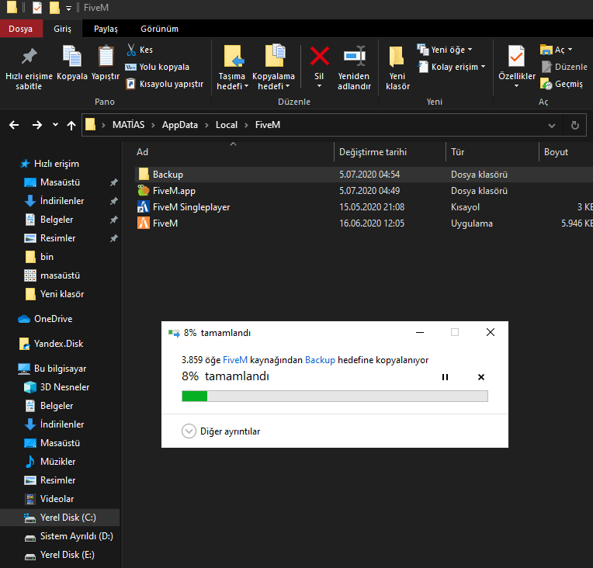The image size is (593, 568).
Task: Click the Yapıştır paste icon
Action: [x=106, y=57]
